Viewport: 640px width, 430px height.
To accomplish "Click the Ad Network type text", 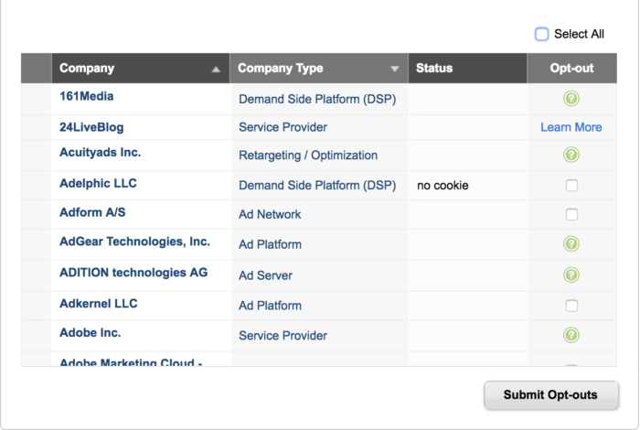I will click(x=270, y=214).
